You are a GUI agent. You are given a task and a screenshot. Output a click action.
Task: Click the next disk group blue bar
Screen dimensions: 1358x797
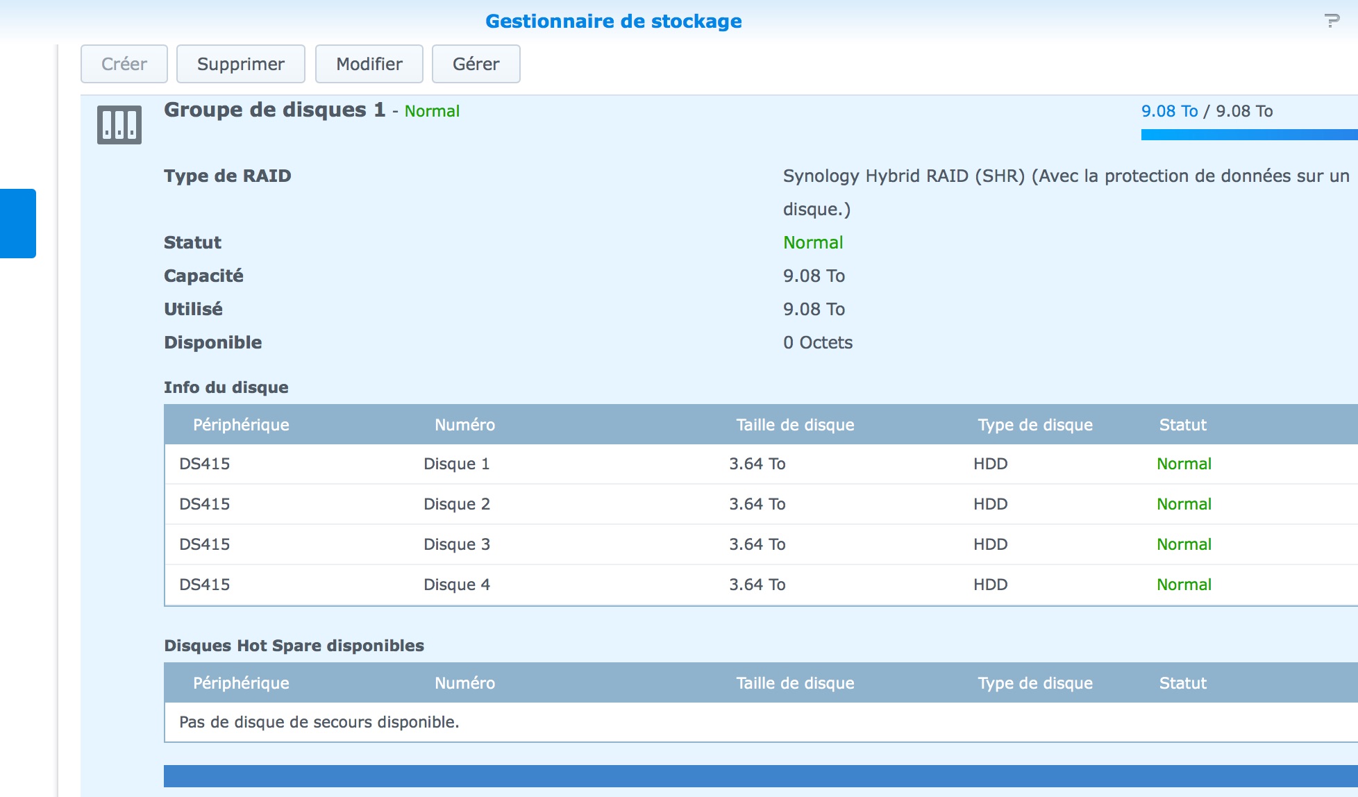(x=760, y=776)
